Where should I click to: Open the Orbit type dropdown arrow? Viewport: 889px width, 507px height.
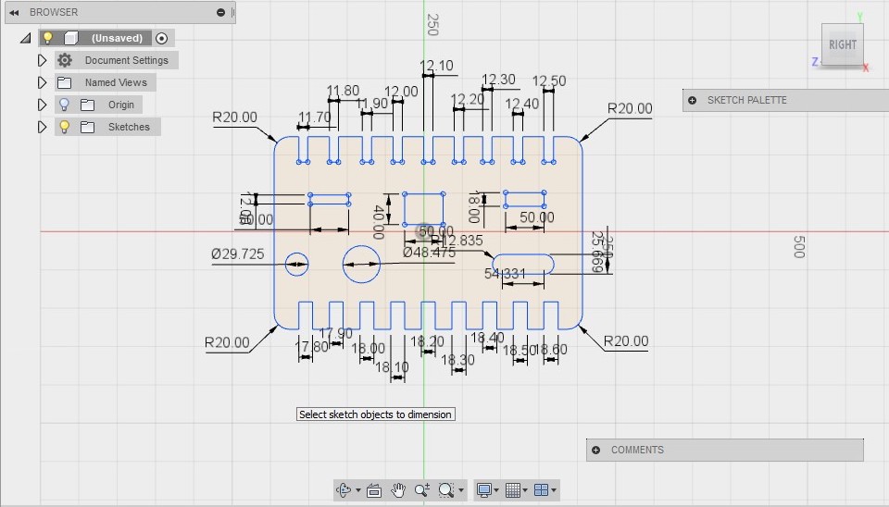tap(358, 490)
